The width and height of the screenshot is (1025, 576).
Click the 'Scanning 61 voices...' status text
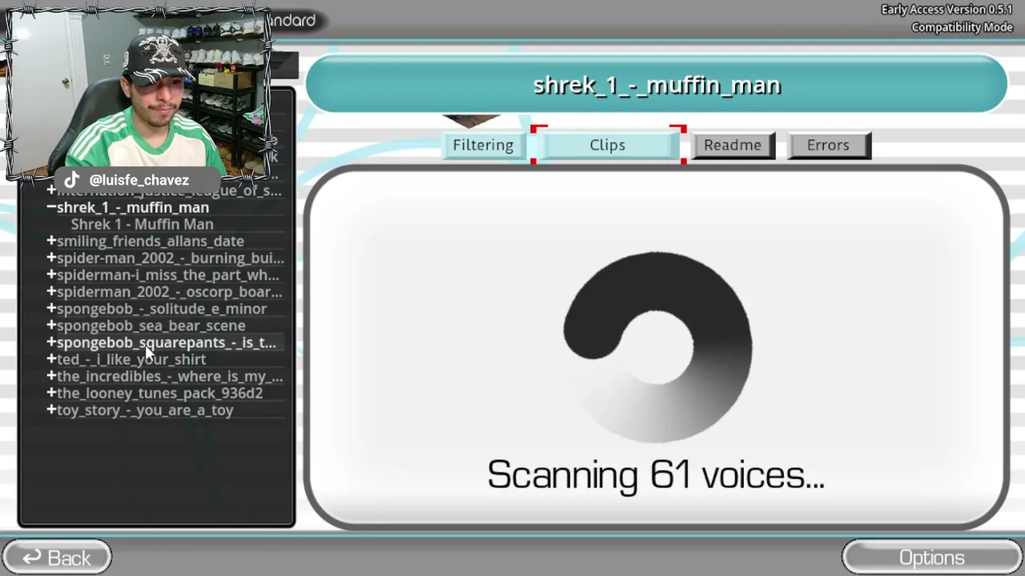tap(656, 474)
